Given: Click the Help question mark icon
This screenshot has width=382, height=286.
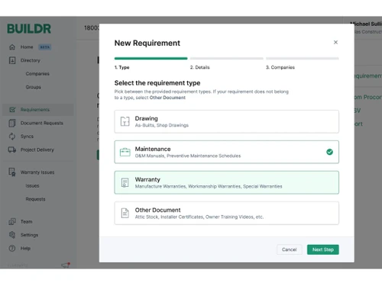Looking at the screenshot, I should click(x=12, y=248).
